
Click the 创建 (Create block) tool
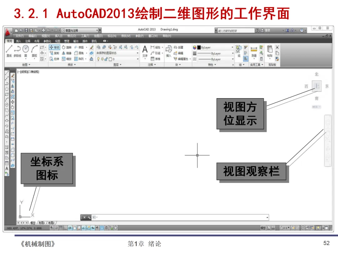coord(178,47)
